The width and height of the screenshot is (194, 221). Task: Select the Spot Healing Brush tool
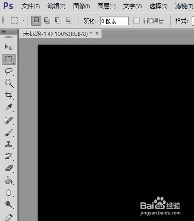pyautogui.click(x=9, y=121)
